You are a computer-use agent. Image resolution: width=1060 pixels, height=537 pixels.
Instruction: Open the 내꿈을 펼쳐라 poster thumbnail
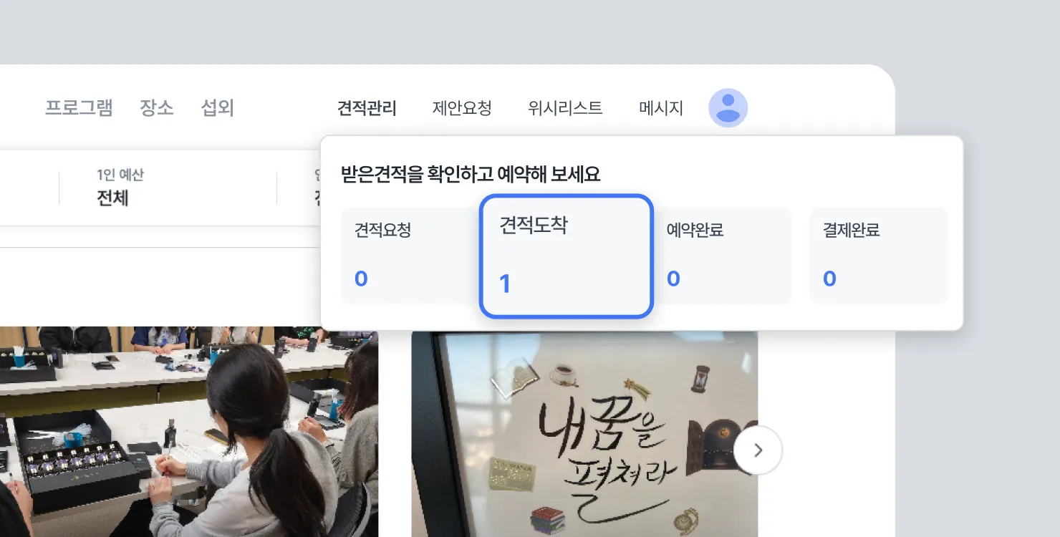[x=584, y=434]
